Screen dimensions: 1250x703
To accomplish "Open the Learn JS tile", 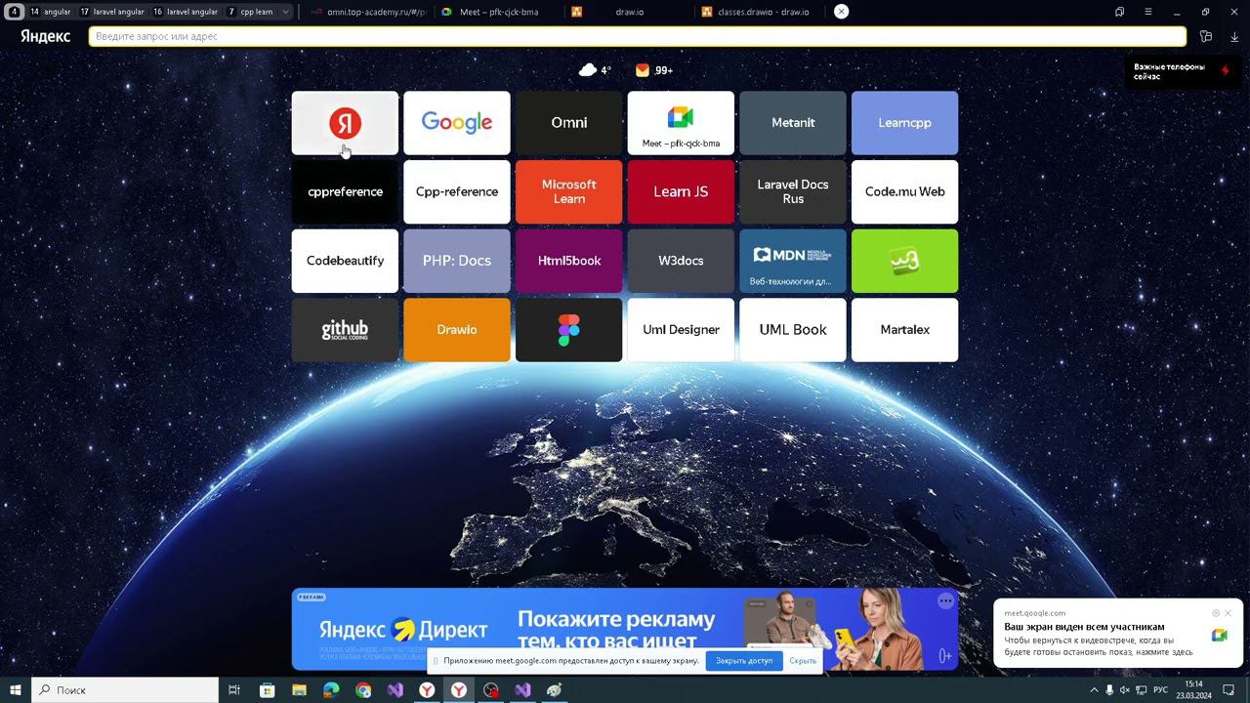I will coord(681,192).
